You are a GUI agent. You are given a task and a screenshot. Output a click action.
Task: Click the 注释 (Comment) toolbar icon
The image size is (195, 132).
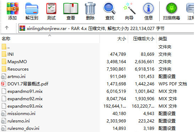click(190, 8)
